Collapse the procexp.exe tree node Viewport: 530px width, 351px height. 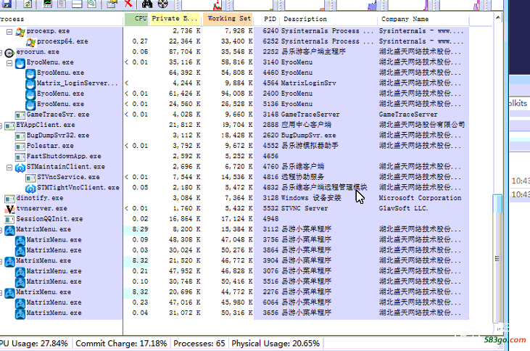coord(9,32)
